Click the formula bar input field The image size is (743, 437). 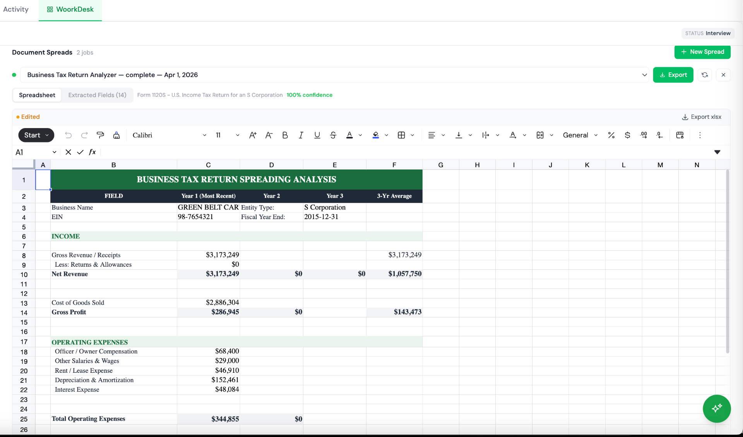[406, 152]
